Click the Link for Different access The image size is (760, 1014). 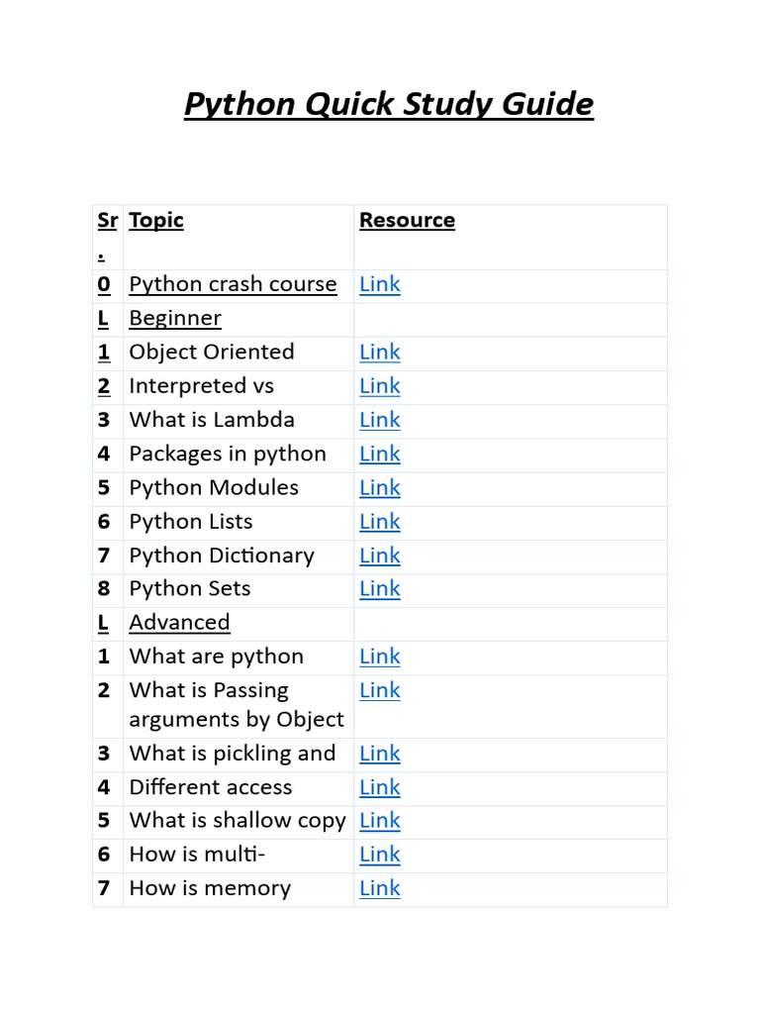coord(379,787)
